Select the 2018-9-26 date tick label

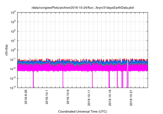tap(26, 97)
